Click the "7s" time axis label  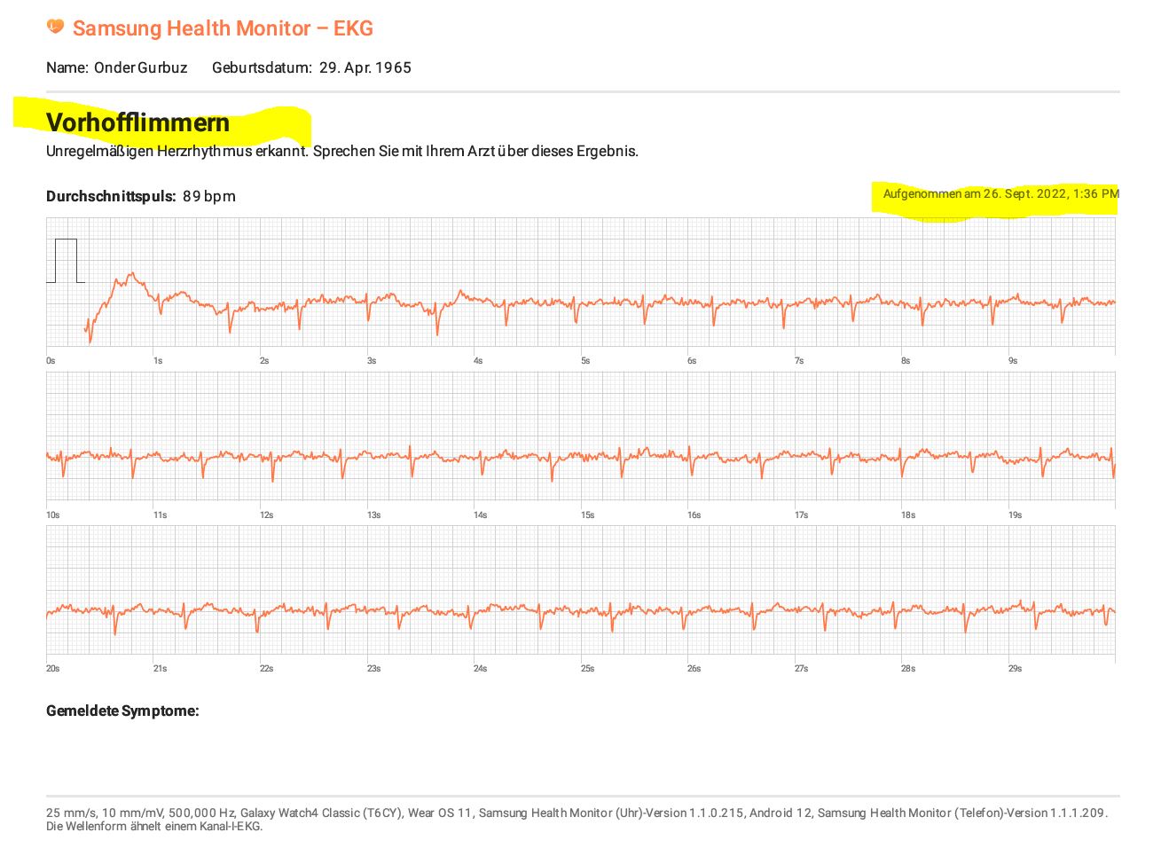tap(799, 361)
